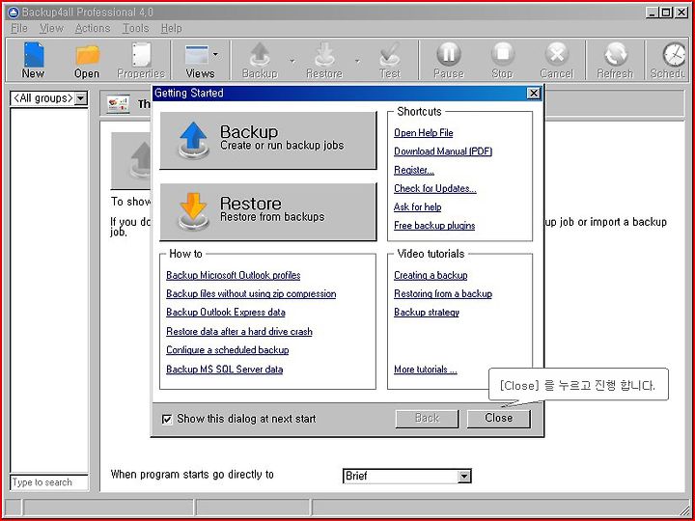This screenshot has width=695, height=521.
Task: Click the chart icon in main header
Action: coord(119,104)
